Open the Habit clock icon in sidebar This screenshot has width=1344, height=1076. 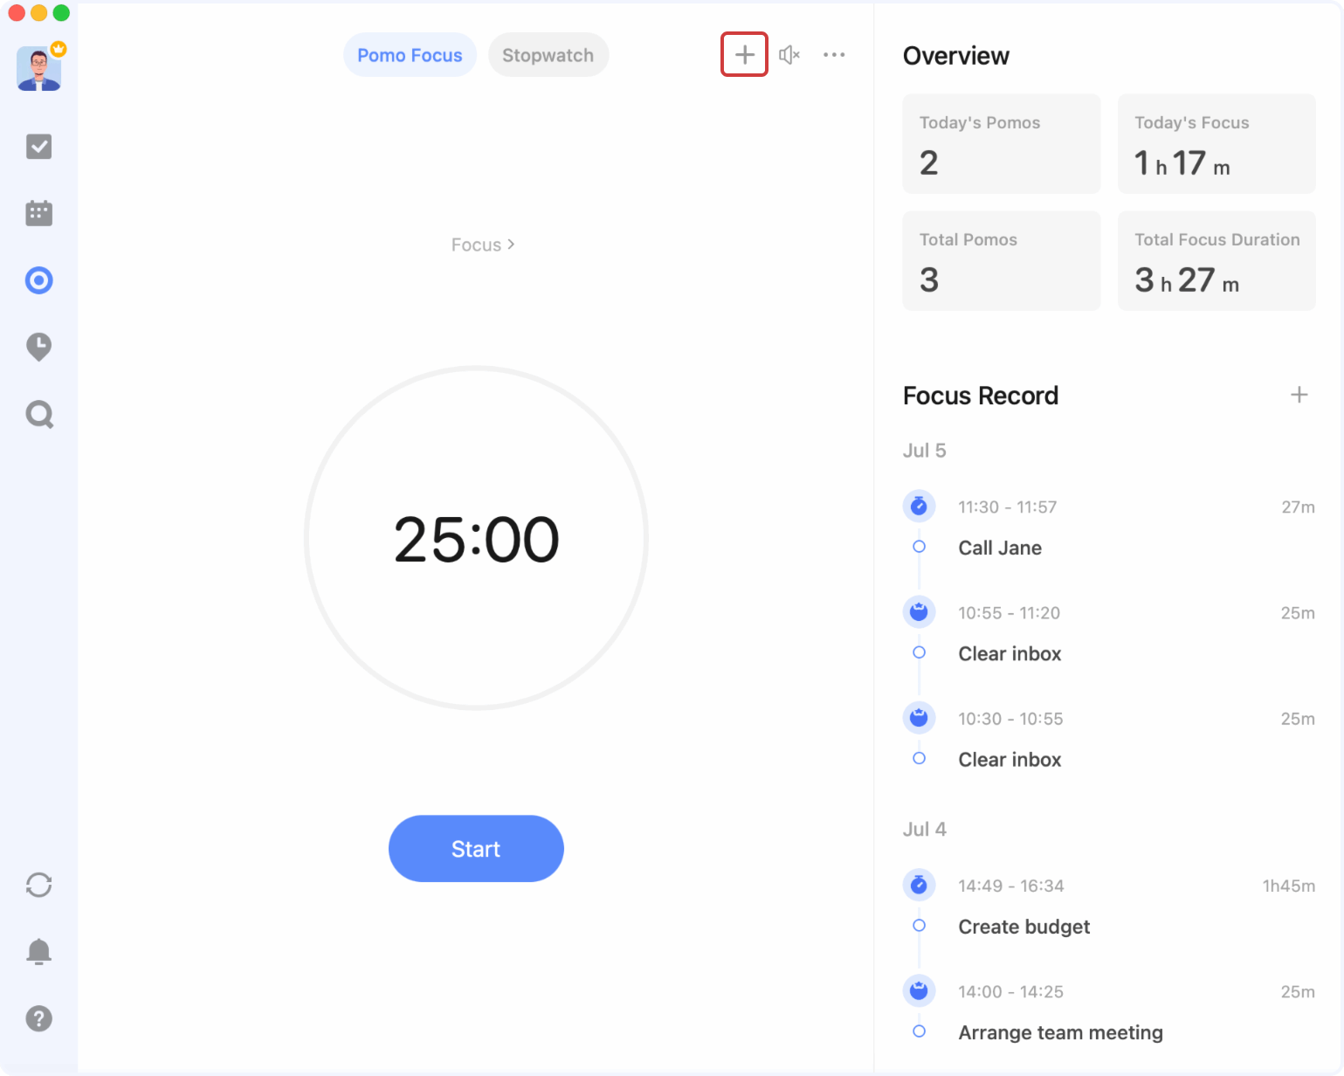point(39,347)
